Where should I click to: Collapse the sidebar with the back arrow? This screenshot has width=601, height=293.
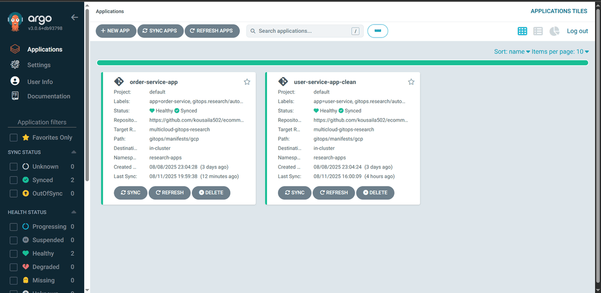[75, 17]
